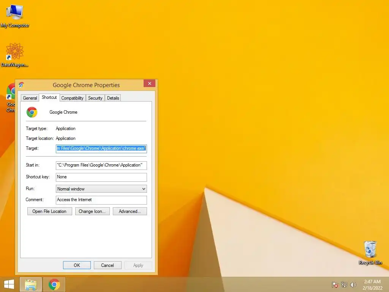Open the Recycle Bin icon
Viewport: 389px width, 292px height.
[x=370, y=252]
